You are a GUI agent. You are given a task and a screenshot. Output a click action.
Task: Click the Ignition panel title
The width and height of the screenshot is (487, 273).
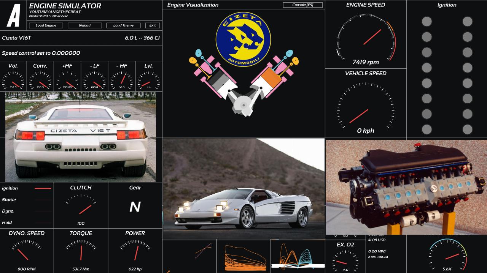[x=447, y=5]
